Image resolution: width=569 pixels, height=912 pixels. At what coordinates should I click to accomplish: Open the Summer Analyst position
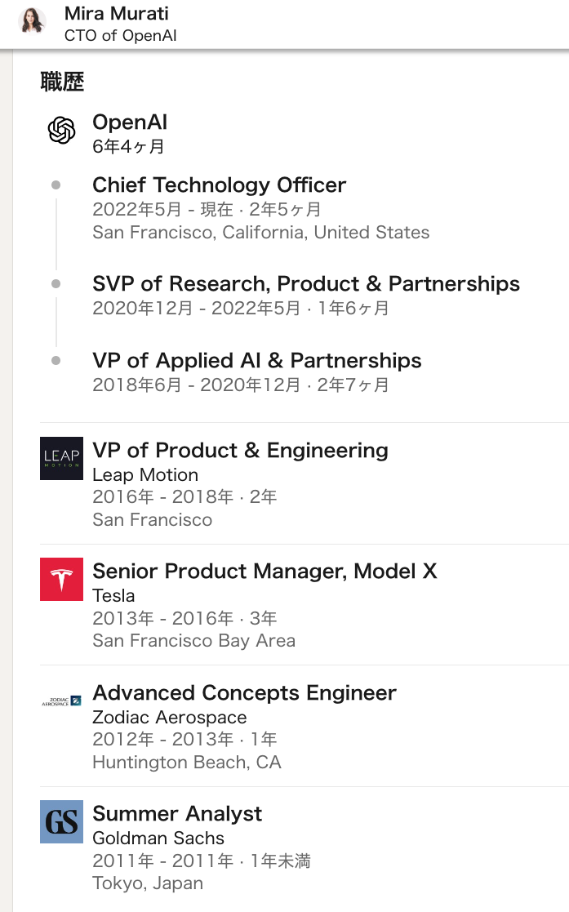pos(177,814)
